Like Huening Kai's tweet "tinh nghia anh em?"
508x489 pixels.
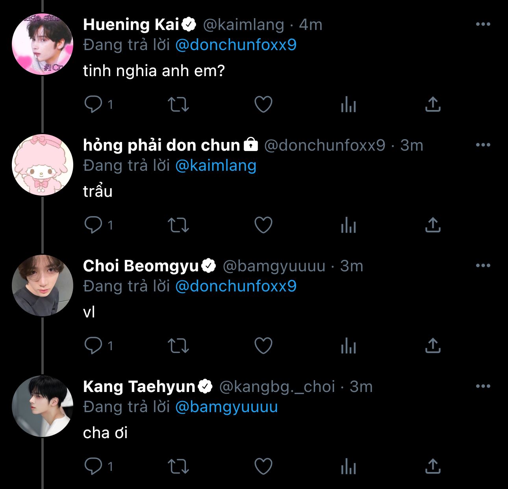pyautogui.click(x=263, y=105)
